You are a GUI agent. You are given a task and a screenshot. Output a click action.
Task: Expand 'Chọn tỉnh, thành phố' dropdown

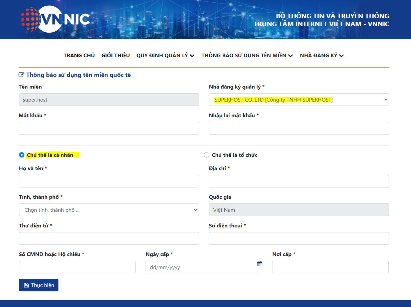coord(109,210)
